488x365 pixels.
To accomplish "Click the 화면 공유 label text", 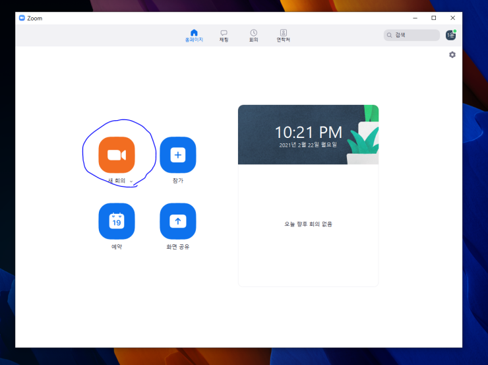I will click(x=177, y=247).
